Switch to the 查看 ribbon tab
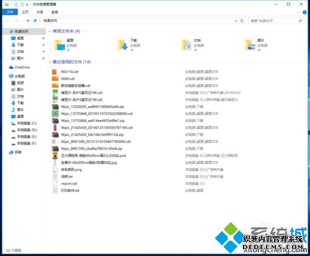Image resolution: width=310 pixels, height=256 pixels. coord(55,12)
